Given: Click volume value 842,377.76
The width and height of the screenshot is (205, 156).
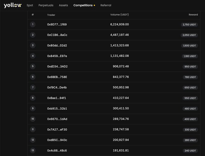Looking at the screenshot, I should click(121, 77).
